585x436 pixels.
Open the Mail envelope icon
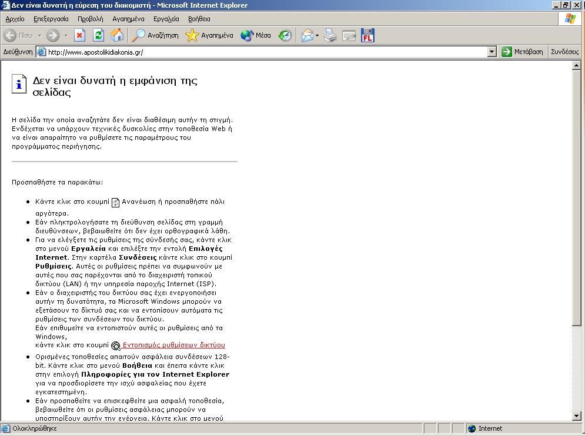tap(307, 35)
